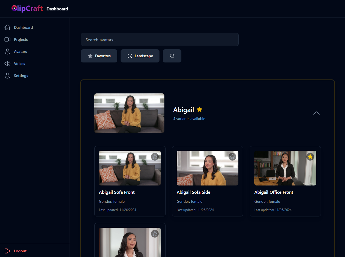Click the 'Abigail Sofa Front' title
Screen dimensions: 345x257
117,192
